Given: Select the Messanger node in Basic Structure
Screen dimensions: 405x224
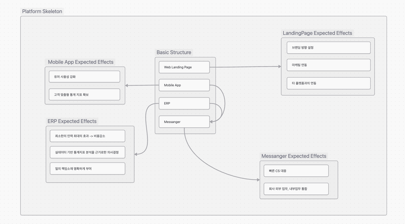Looking at the screenshot, I should (184, 122).
